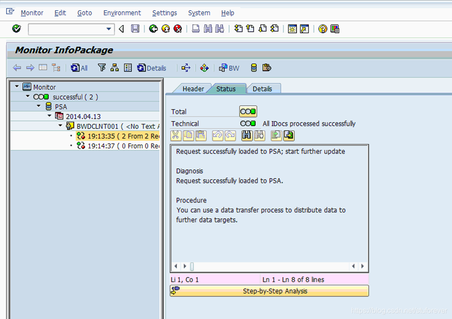Viewport: 452px width, 319px height.
Task: Click the green checkmark Enter icon
Action: click(17, 29)
